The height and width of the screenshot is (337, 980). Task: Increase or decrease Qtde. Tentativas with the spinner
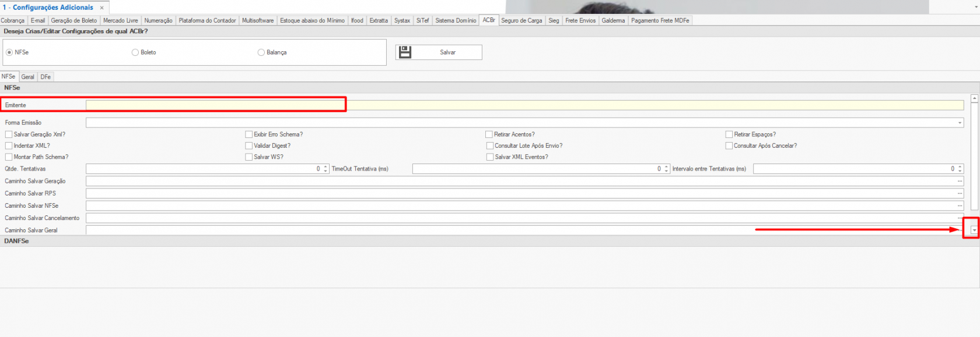[325, 169]
